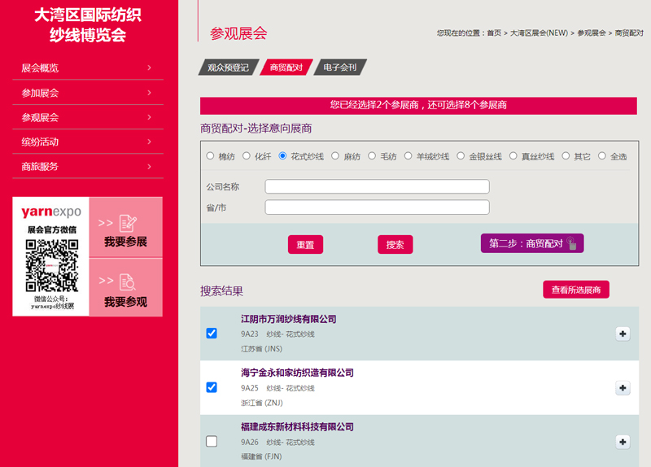Click the 第二步：商贸配对 button
Image resolution: width=651 pixels, height=467 pixels.
point(531,243)
